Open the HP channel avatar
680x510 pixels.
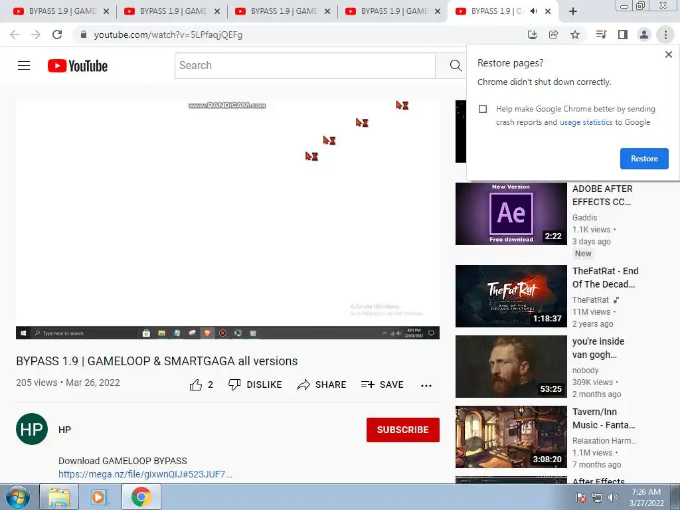[x=32, y=429]
